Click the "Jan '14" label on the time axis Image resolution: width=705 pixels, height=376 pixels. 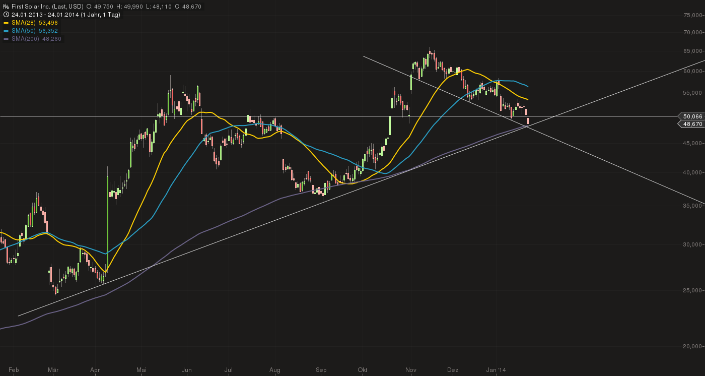497,370
